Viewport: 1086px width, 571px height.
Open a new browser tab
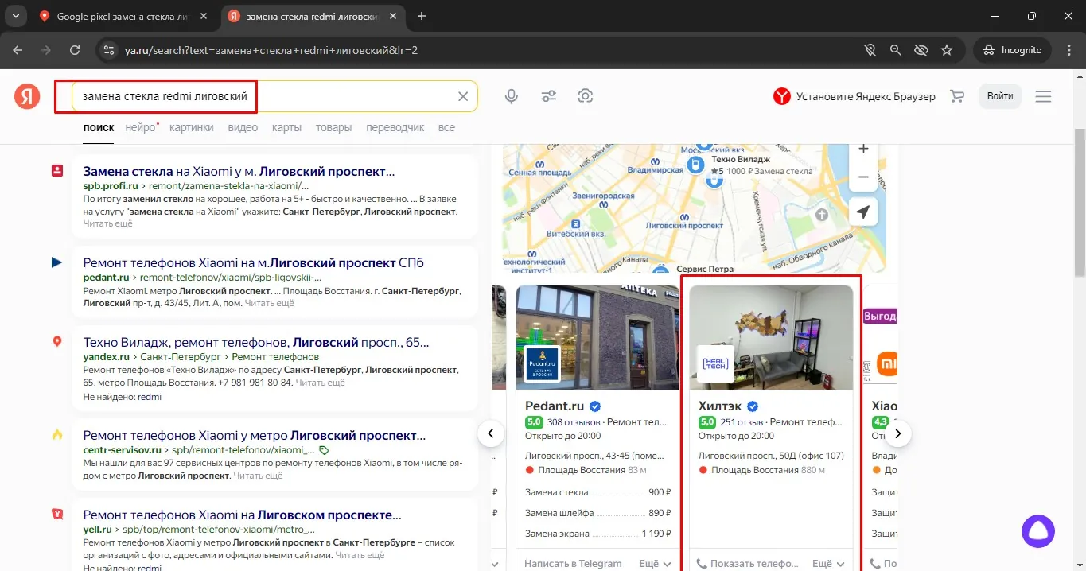coord(422,16)
